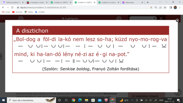This screenshot has width=183, height=103.
Task: Open Mail app from taskbar
Action: pos(100,100)
